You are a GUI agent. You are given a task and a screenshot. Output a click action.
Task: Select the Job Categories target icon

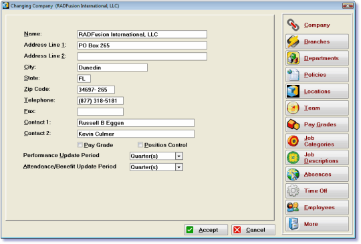[x=293, y=141]
